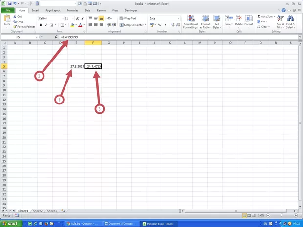The height and width of the screenshot is (227, 303).
Task: Open the Format cells menu
Action: [249, 21]
